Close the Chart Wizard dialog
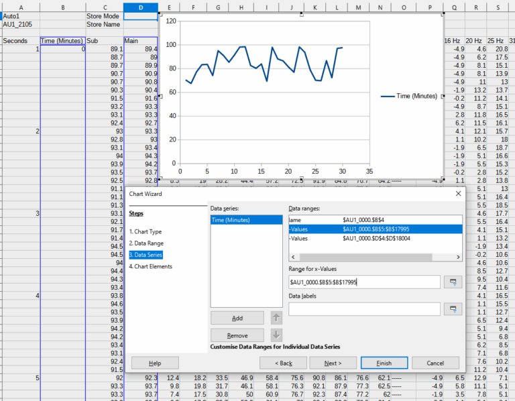Image resolution: width=515 pixels, height=401 pixels. [x=458, y=194]
